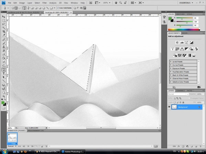Add a Curves adjustment

(x=186, y=42)
